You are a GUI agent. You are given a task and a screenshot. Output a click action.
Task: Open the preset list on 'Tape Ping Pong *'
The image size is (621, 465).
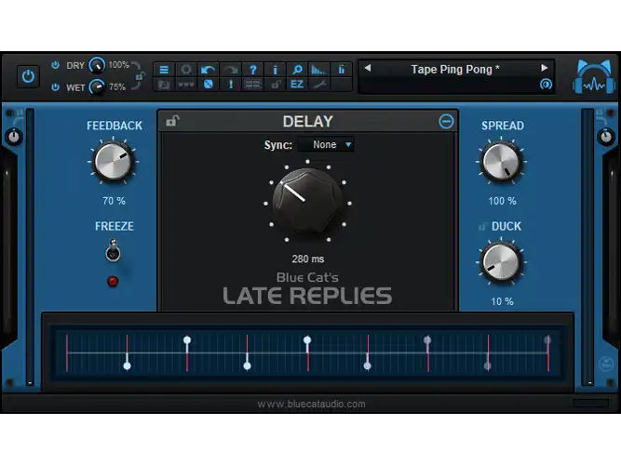click(x=455, y=69)
